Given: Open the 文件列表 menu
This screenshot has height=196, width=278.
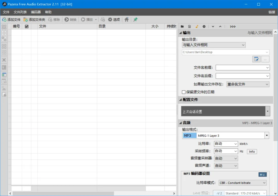Looking at the screenshot, I should [20, 12].
